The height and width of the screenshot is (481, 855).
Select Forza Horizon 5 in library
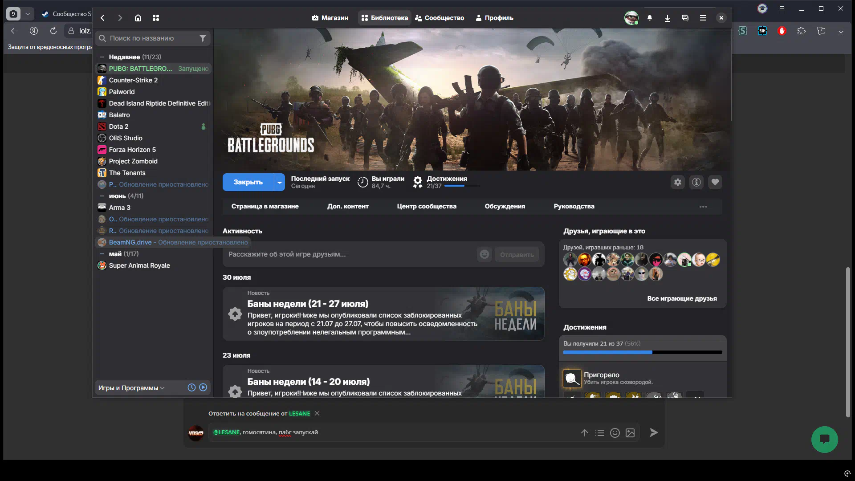click(x=153, y=150)
